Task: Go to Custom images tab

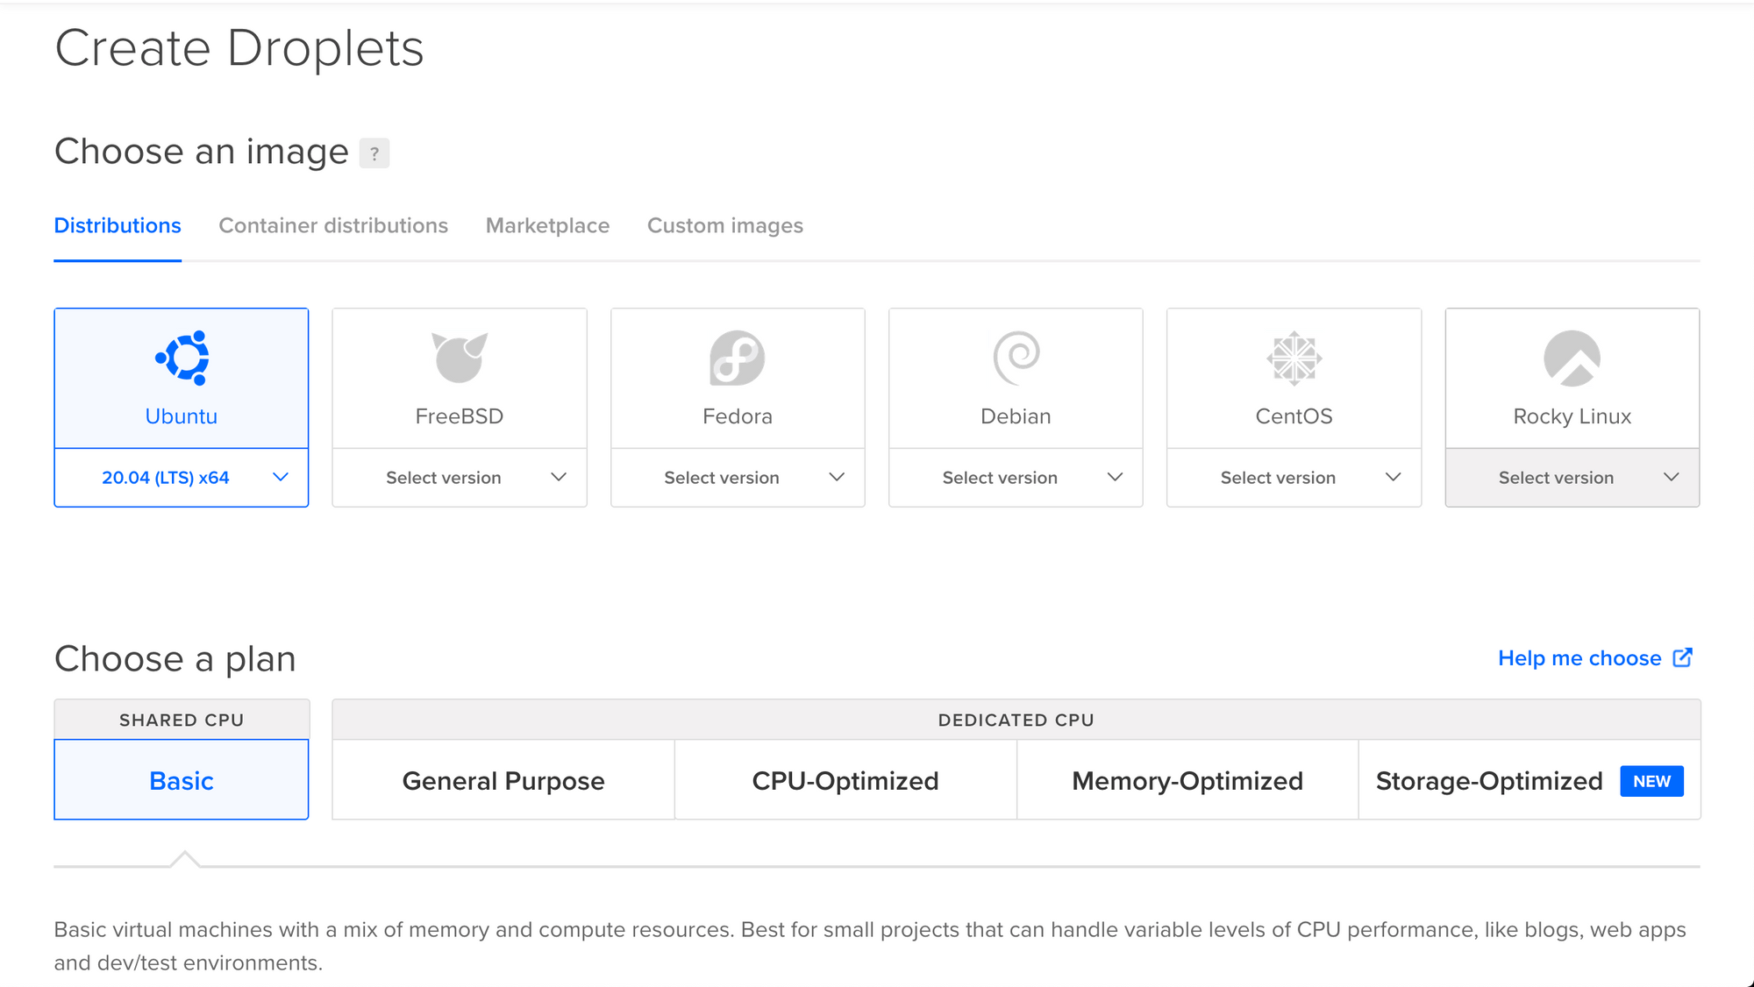Action: (725, 225)
